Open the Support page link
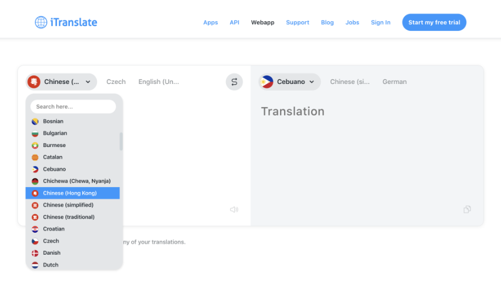 click(x=298, y=23)
